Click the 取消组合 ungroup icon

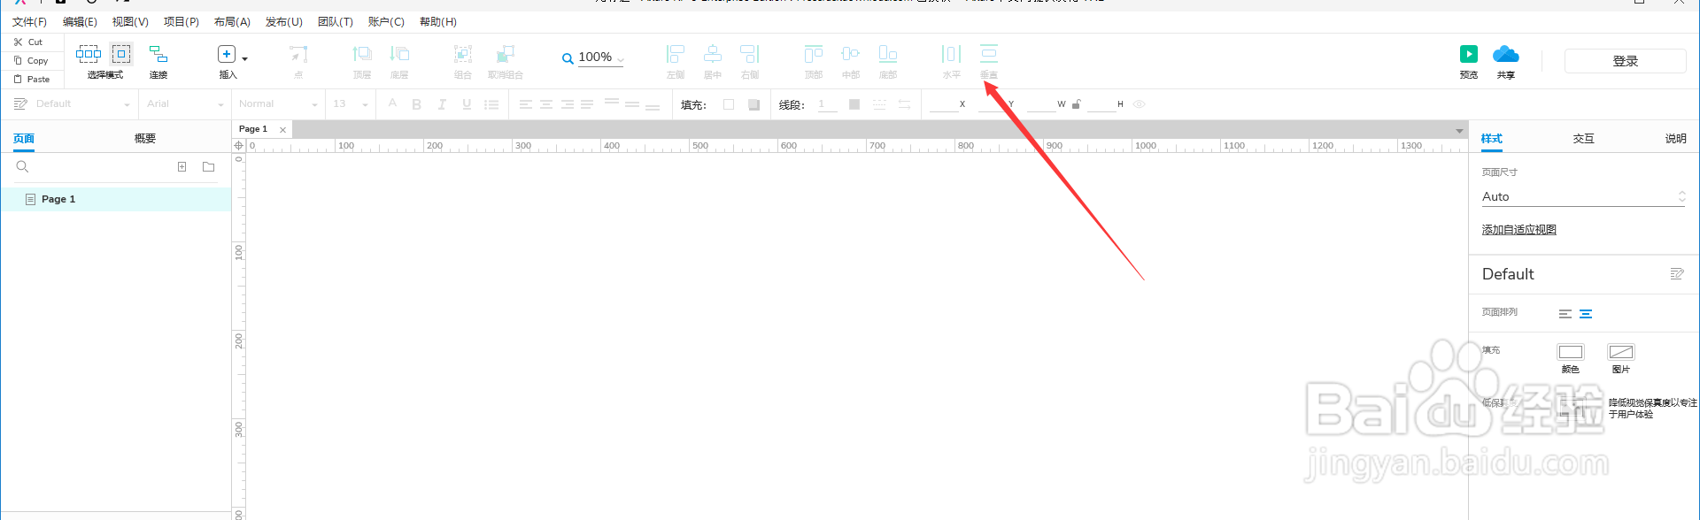(506, 54)
